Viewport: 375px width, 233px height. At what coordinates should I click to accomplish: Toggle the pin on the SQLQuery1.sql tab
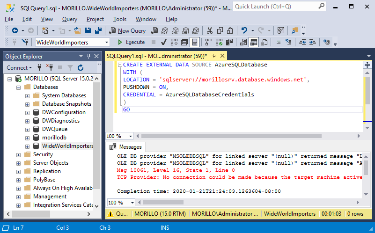(x=213, y=56)
